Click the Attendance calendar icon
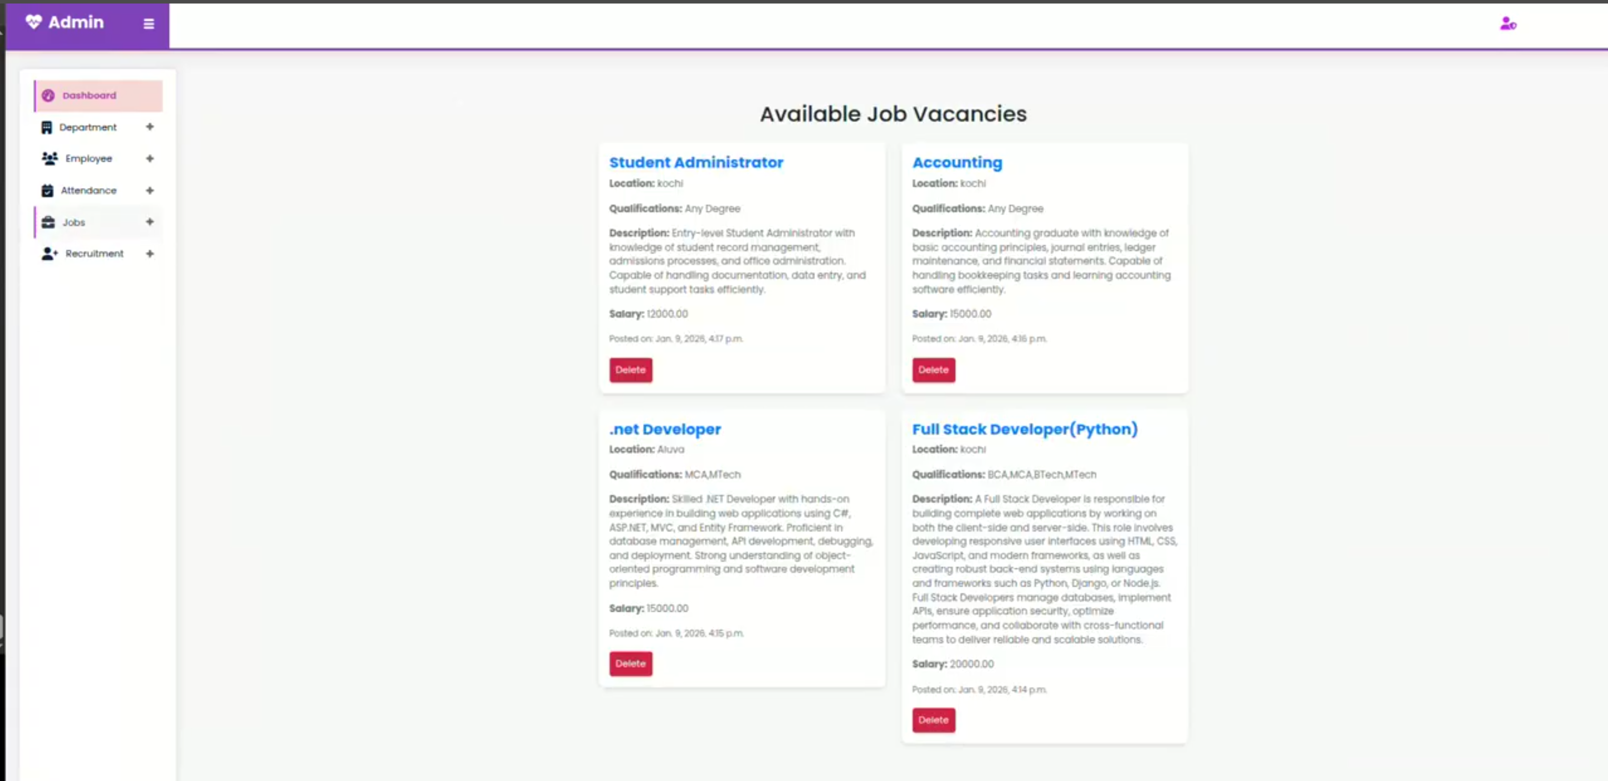The height and width of the screenshot is (781, 1608). [x=47, y=190]
